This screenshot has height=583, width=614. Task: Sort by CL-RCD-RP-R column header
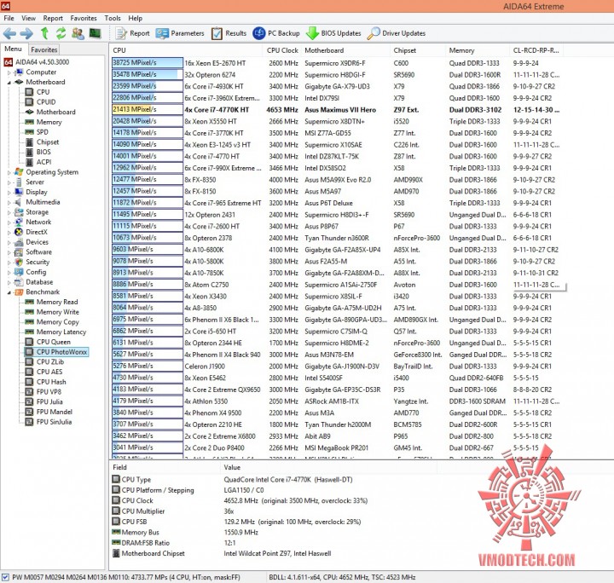[x=537, y=50]
